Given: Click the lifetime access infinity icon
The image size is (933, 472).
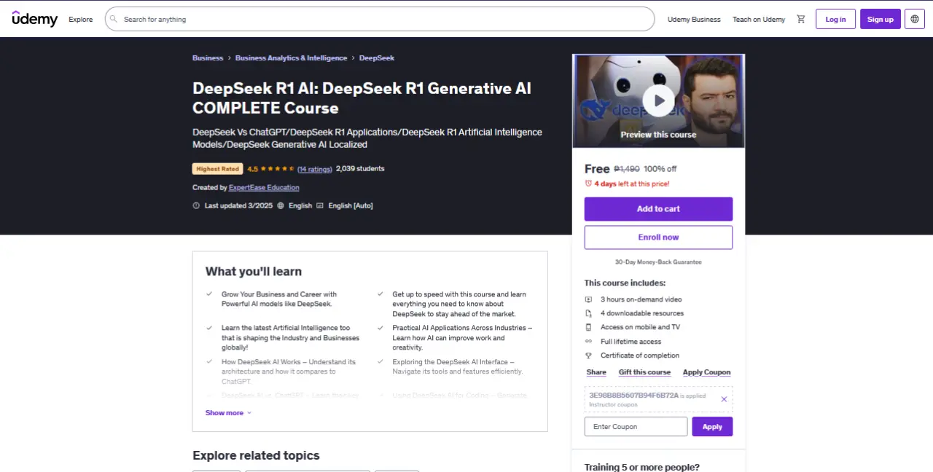Looking at the screenshot, I should coord(588,341).
